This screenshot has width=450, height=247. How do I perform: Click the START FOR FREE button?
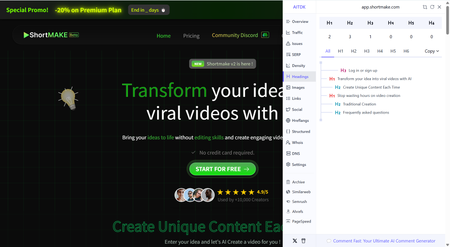(x=222, y=169)
